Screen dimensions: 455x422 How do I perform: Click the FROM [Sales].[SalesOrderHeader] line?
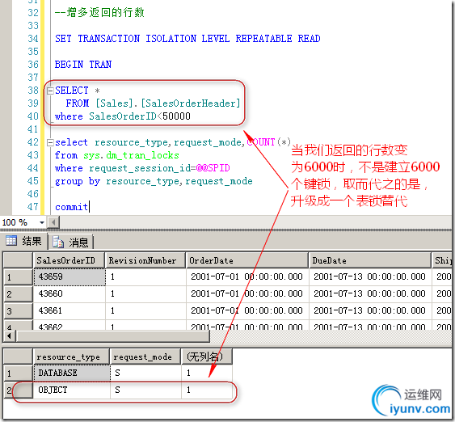[153, 103]
